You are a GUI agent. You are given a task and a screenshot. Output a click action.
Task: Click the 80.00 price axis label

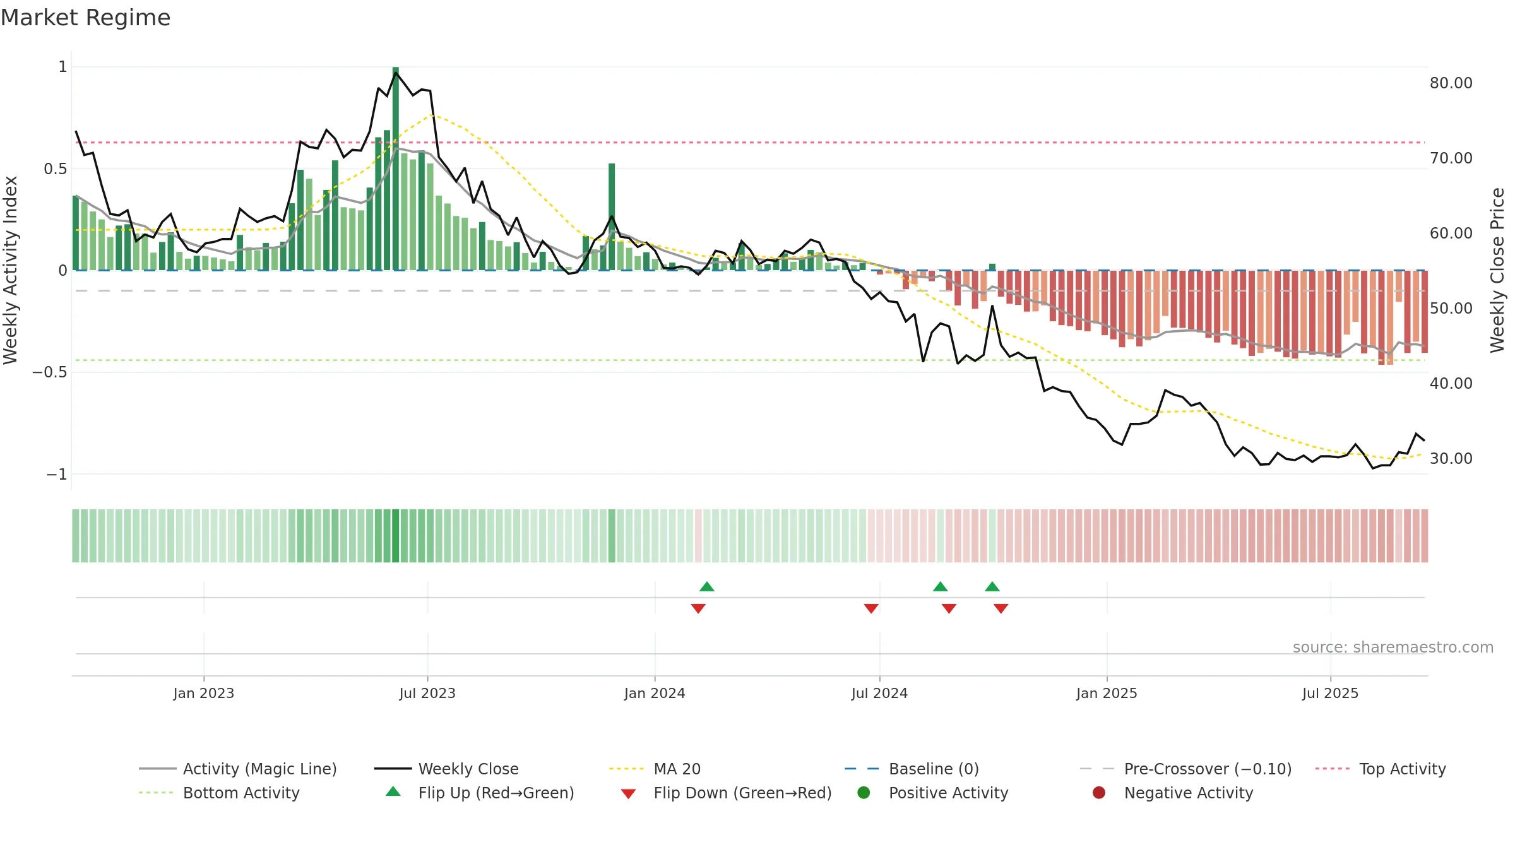click(1451, 83)
